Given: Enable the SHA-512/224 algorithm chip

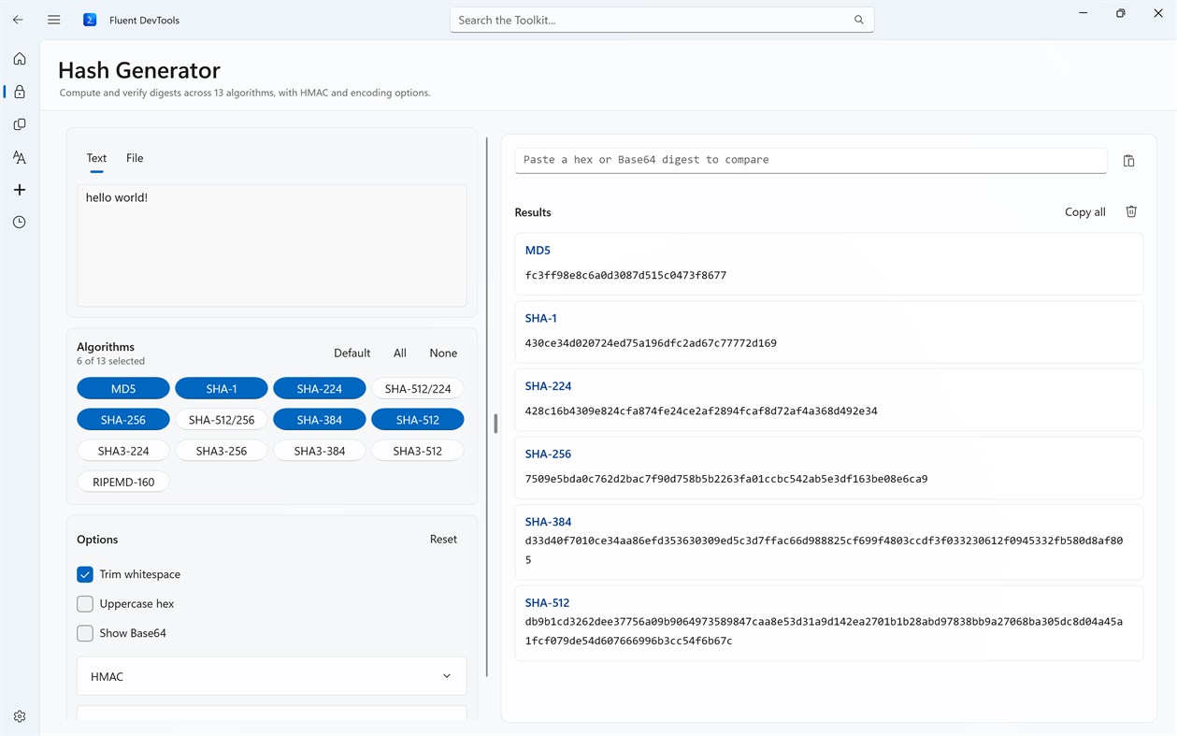Looking at the screenshot, I should coord(418,388).
